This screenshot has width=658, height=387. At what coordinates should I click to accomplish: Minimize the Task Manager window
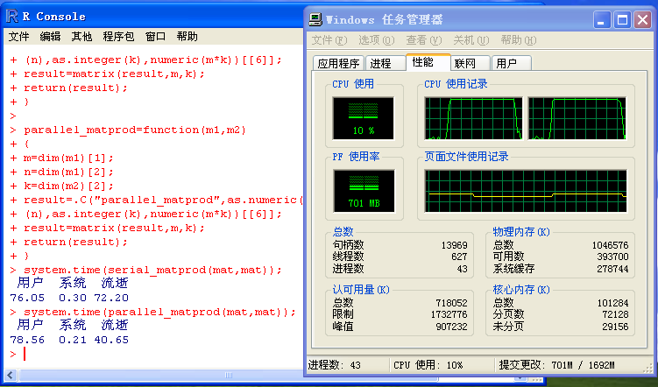601,19
